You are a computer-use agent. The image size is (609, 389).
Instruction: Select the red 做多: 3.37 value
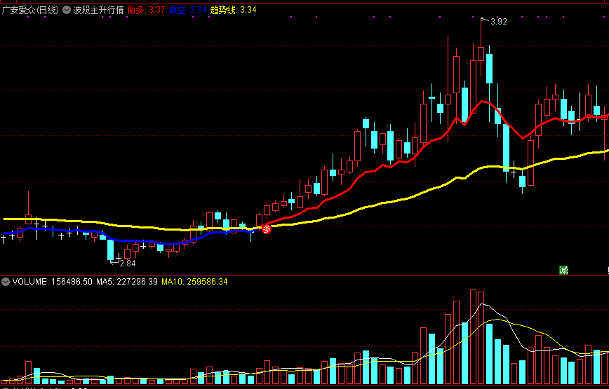147,10
